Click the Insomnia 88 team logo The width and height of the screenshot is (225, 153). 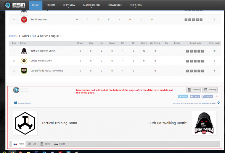coord(204,123)
